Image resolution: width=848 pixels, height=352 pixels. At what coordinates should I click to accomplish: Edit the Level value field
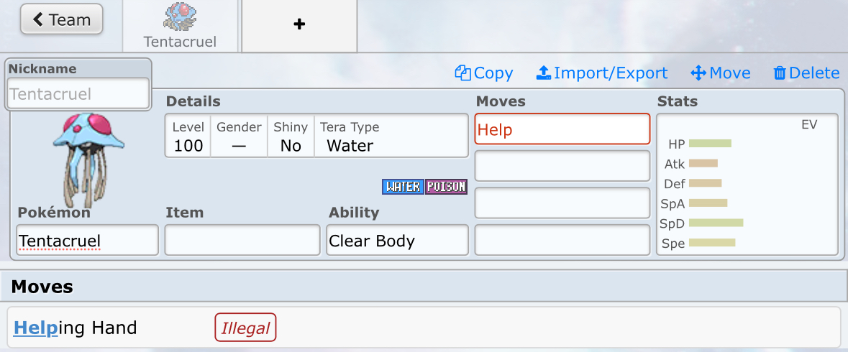click(x=188, y=146)
